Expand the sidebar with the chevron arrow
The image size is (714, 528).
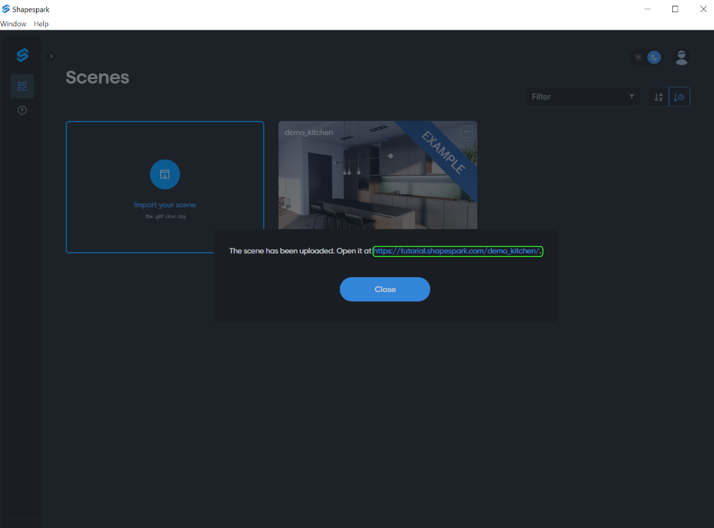(x=51, y=57)
